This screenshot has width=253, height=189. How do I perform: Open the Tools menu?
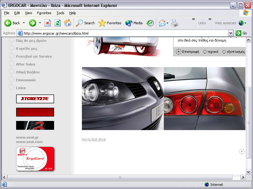click(60, 13)
